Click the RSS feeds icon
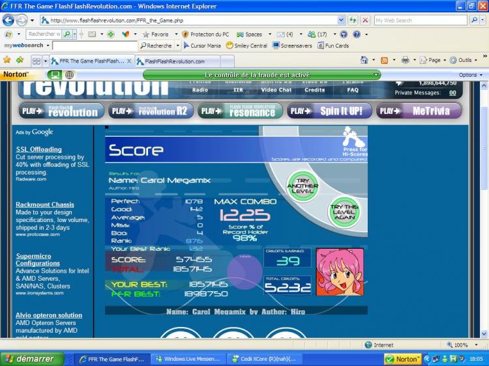This screenshot has height=366, width=489. click(x=384, y=60)
